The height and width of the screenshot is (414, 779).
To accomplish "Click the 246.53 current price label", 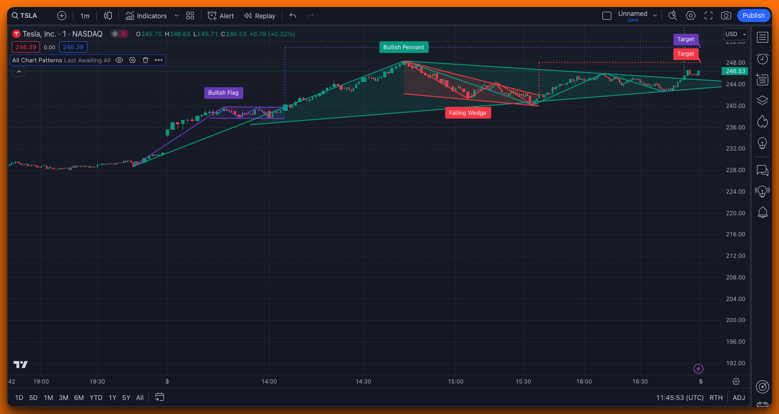I will click(x=735, y=71).
